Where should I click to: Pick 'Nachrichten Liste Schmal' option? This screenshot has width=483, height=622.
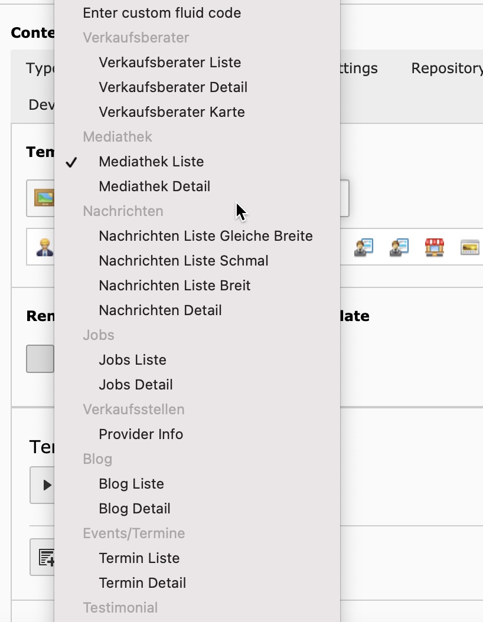pos(197,261)
